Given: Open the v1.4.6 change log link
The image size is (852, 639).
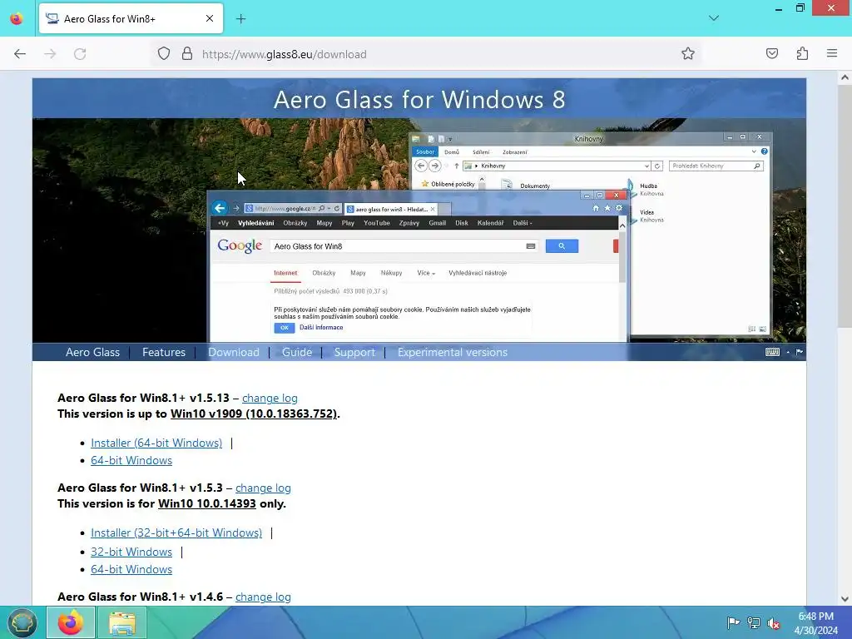Looking at the screenshot, I should click(263, 597).
